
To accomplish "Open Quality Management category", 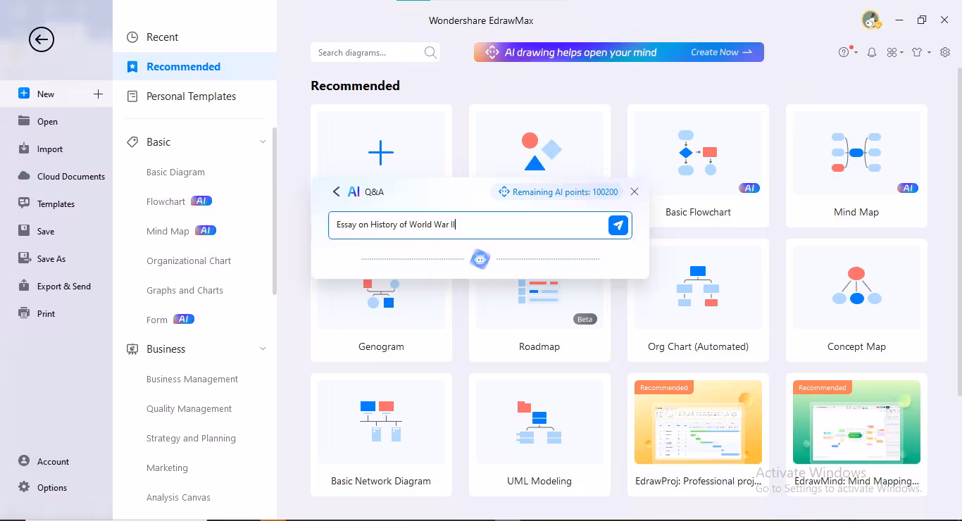I will point(189,408).
